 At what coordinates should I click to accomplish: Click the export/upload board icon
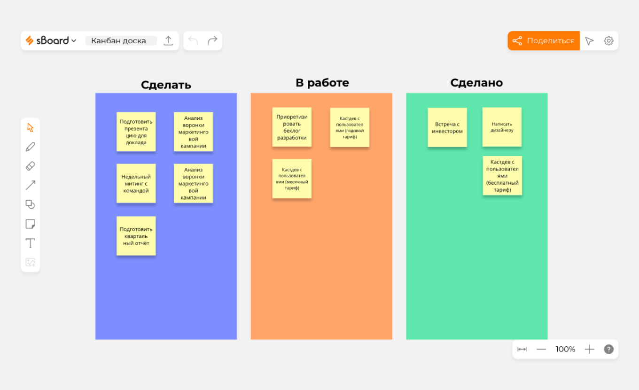168,41
